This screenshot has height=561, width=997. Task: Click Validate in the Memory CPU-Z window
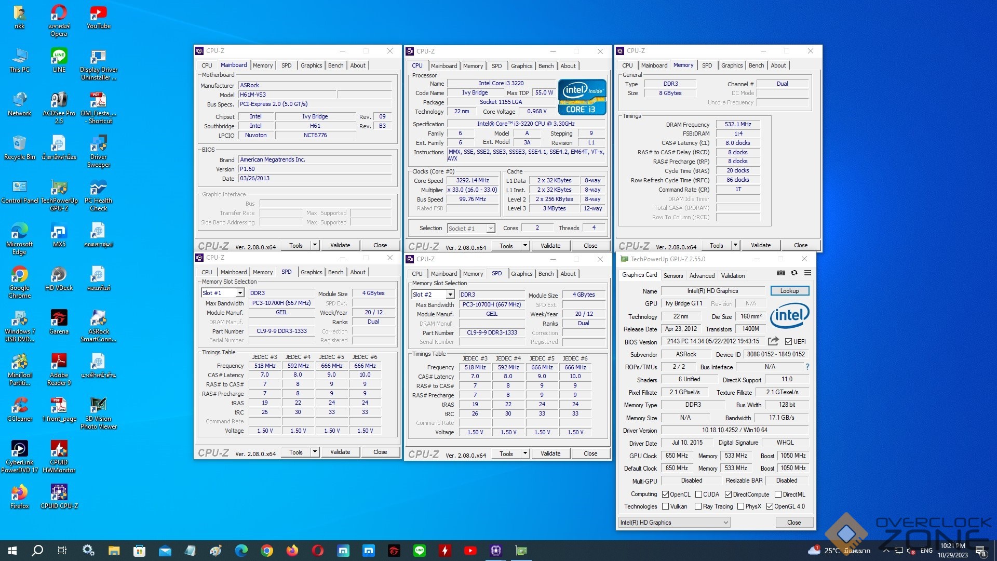pyautogui.click(x=760, y=245)
